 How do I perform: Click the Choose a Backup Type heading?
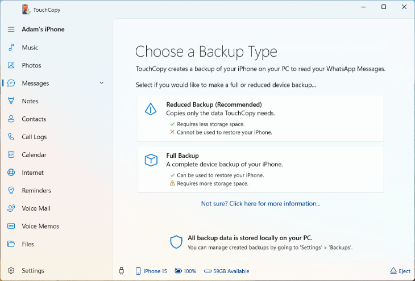coord(206,52)
